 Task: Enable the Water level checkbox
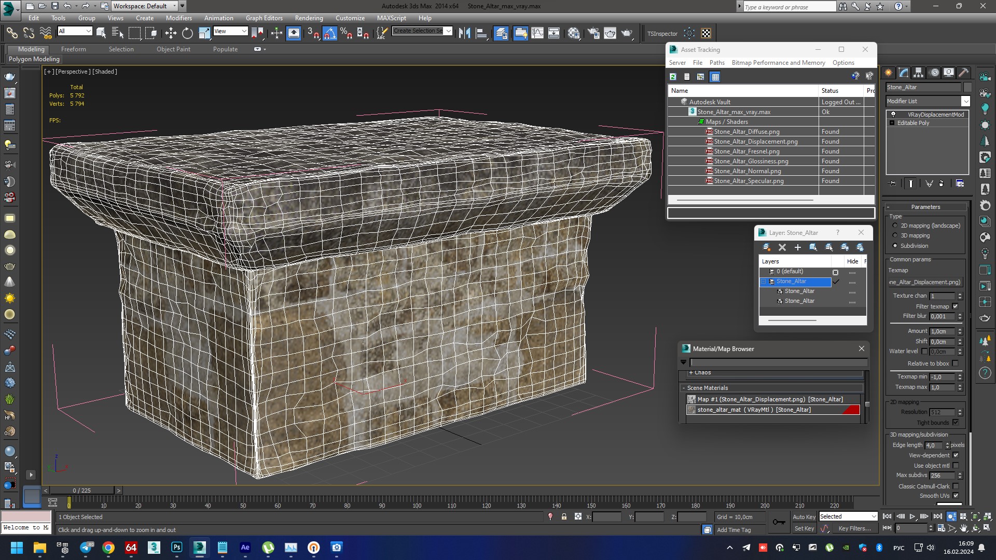(x=924, y=351)
